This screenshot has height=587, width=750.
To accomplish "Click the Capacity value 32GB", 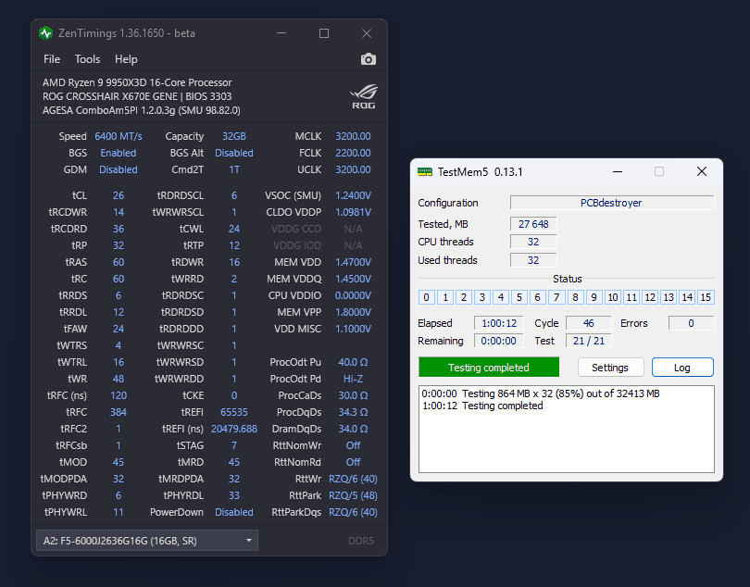I will pos(234,136).
